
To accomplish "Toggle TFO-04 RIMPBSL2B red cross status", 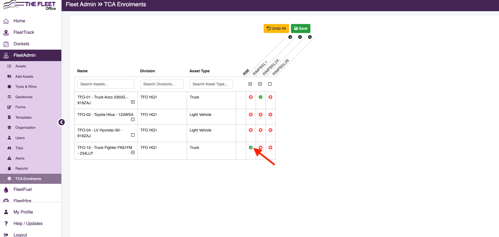I will [x=270, y=130].
